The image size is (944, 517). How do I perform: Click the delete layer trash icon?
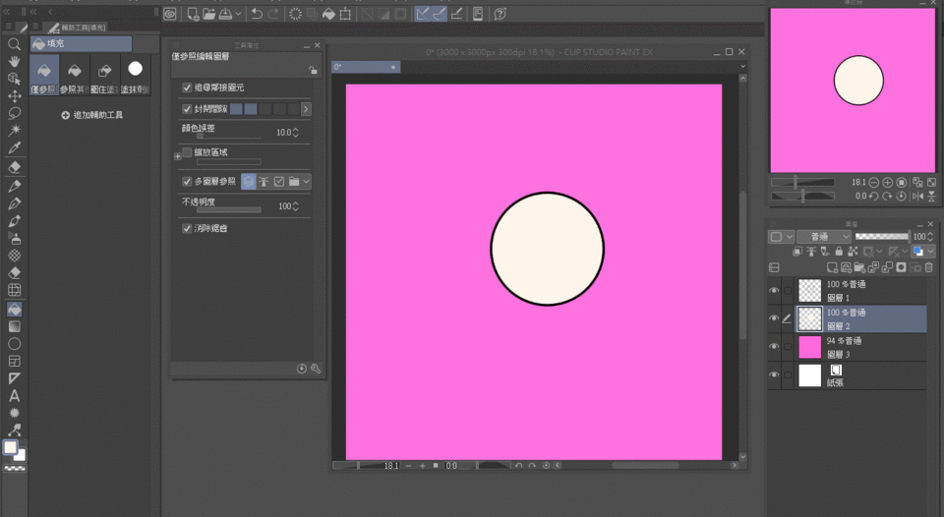930,266
